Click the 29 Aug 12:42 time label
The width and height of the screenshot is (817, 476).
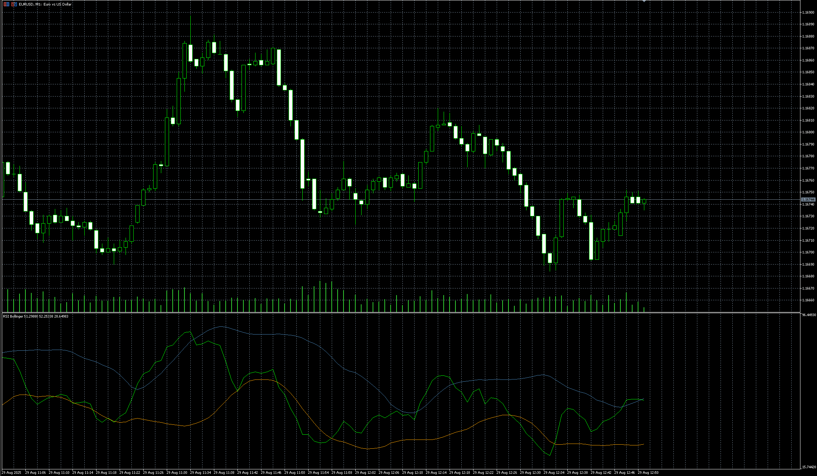click(x=601, y=472)
